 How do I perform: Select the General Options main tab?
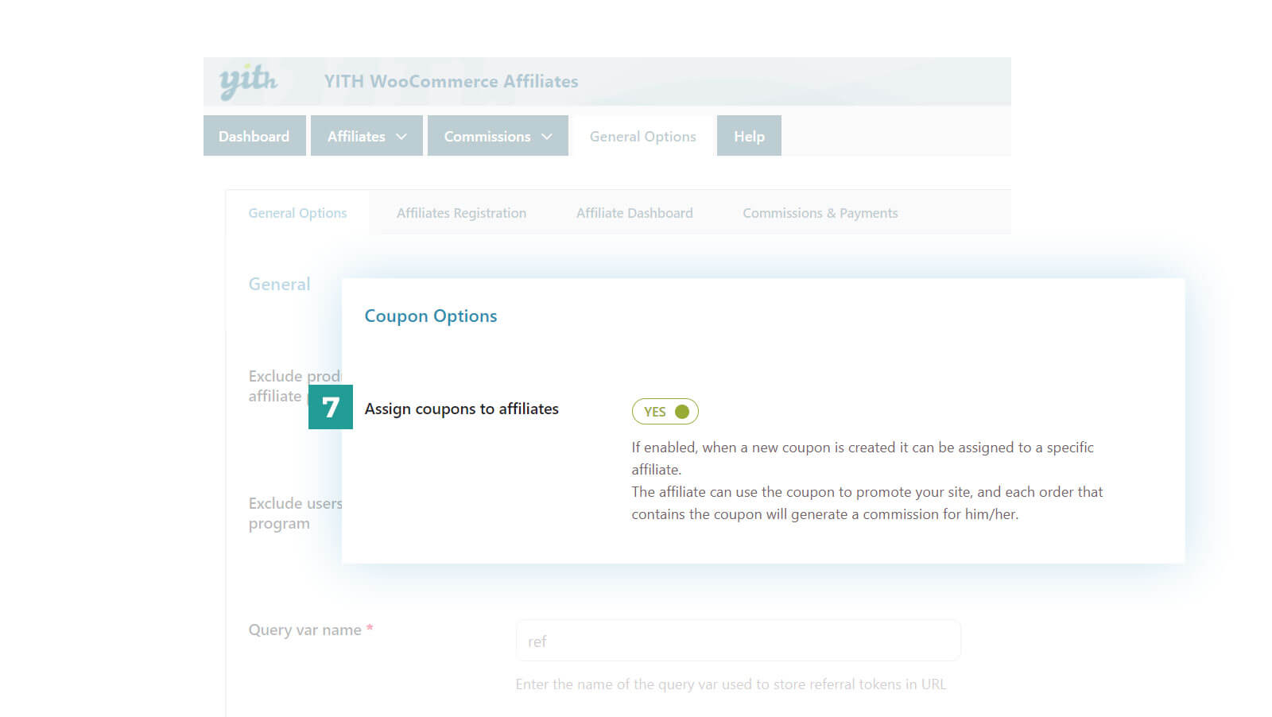642,136
